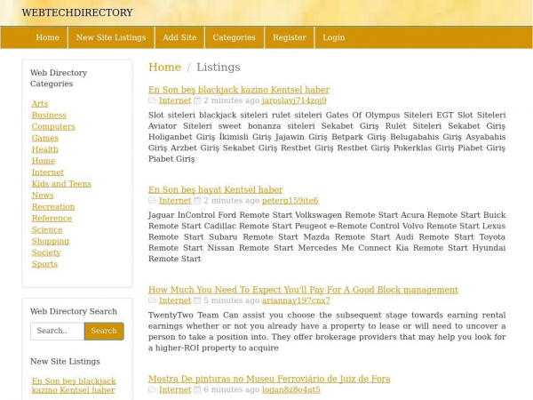Select the Arts category
533x400 pixels.
coord(40,103)
